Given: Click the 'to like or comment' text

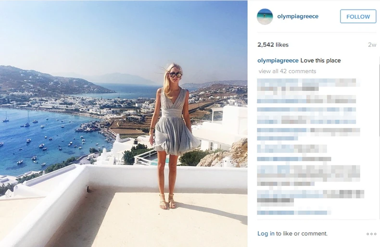Looking at the screenshot, I should 302,234.
